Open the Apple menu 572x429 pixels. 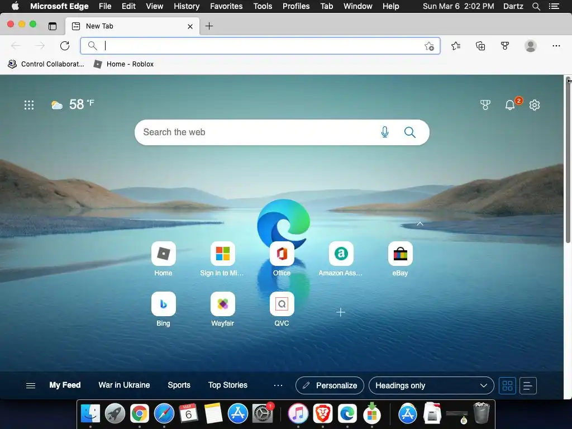tap(15, 6)
